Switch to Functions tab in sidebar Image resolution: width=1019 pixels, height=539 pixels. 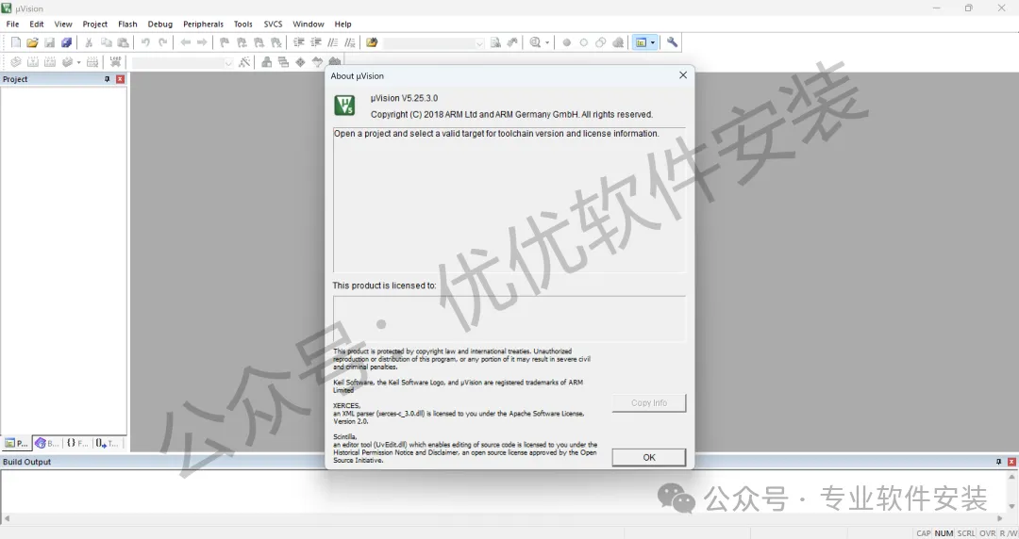pyautogui.click(x=77, y=443)
